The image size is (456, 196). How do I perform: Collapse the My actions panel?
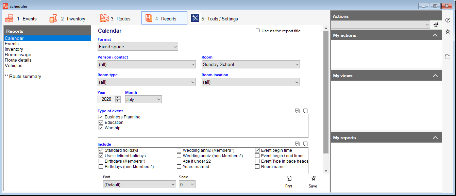[435, 35]
